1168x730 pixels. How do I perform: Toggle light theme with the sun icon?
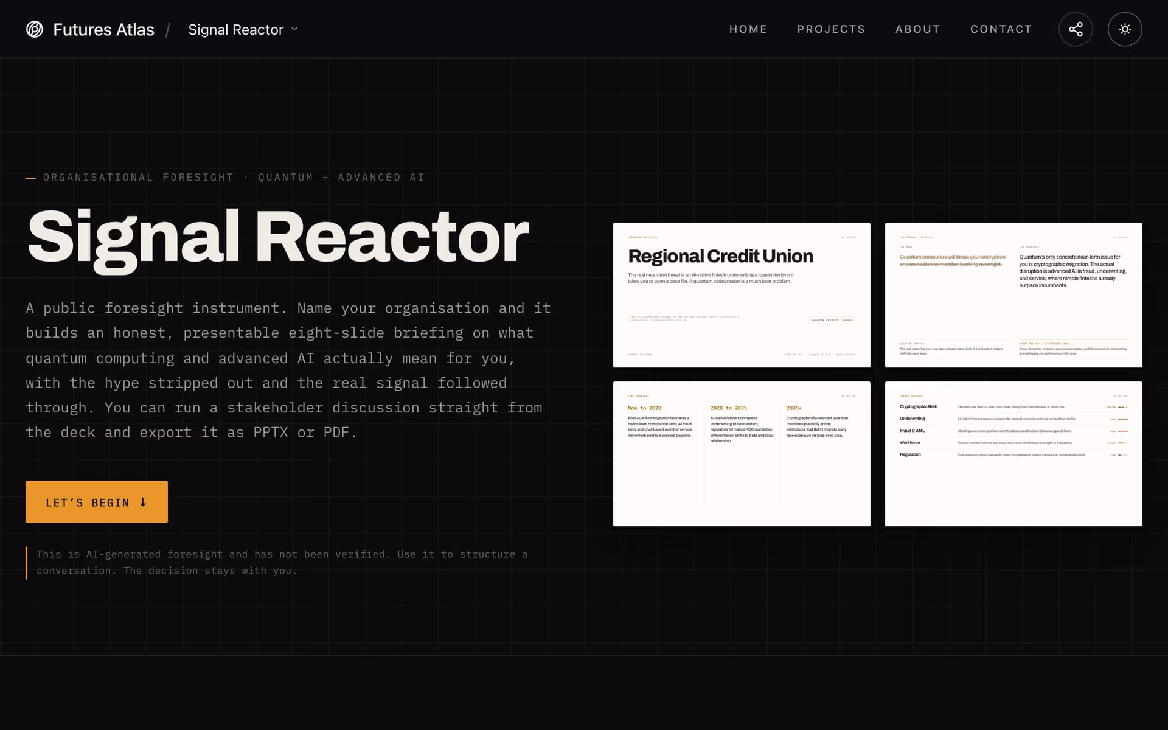1125,29
